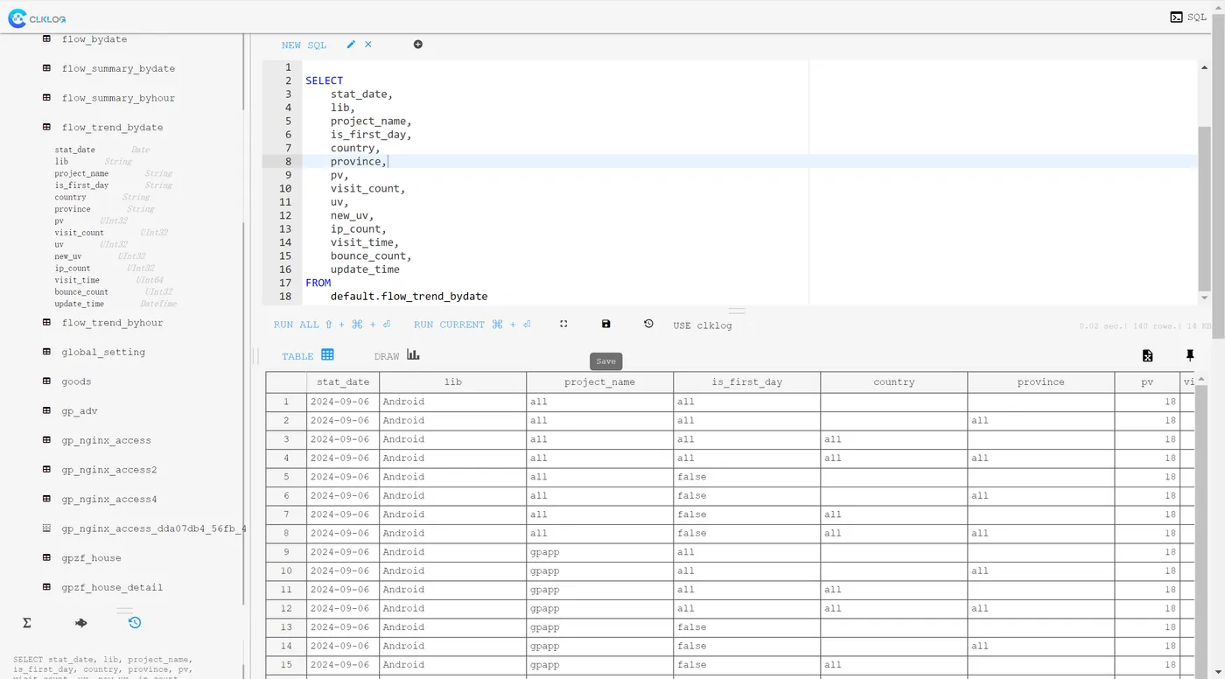Screen dimensions: 1225x679
Task: Save the query with floppy disk icon
Action: point(606,324)
